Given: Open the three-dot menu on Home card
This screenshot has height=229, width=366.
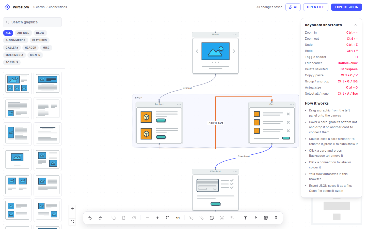Looking at the screenshot, I should point(235,35).
